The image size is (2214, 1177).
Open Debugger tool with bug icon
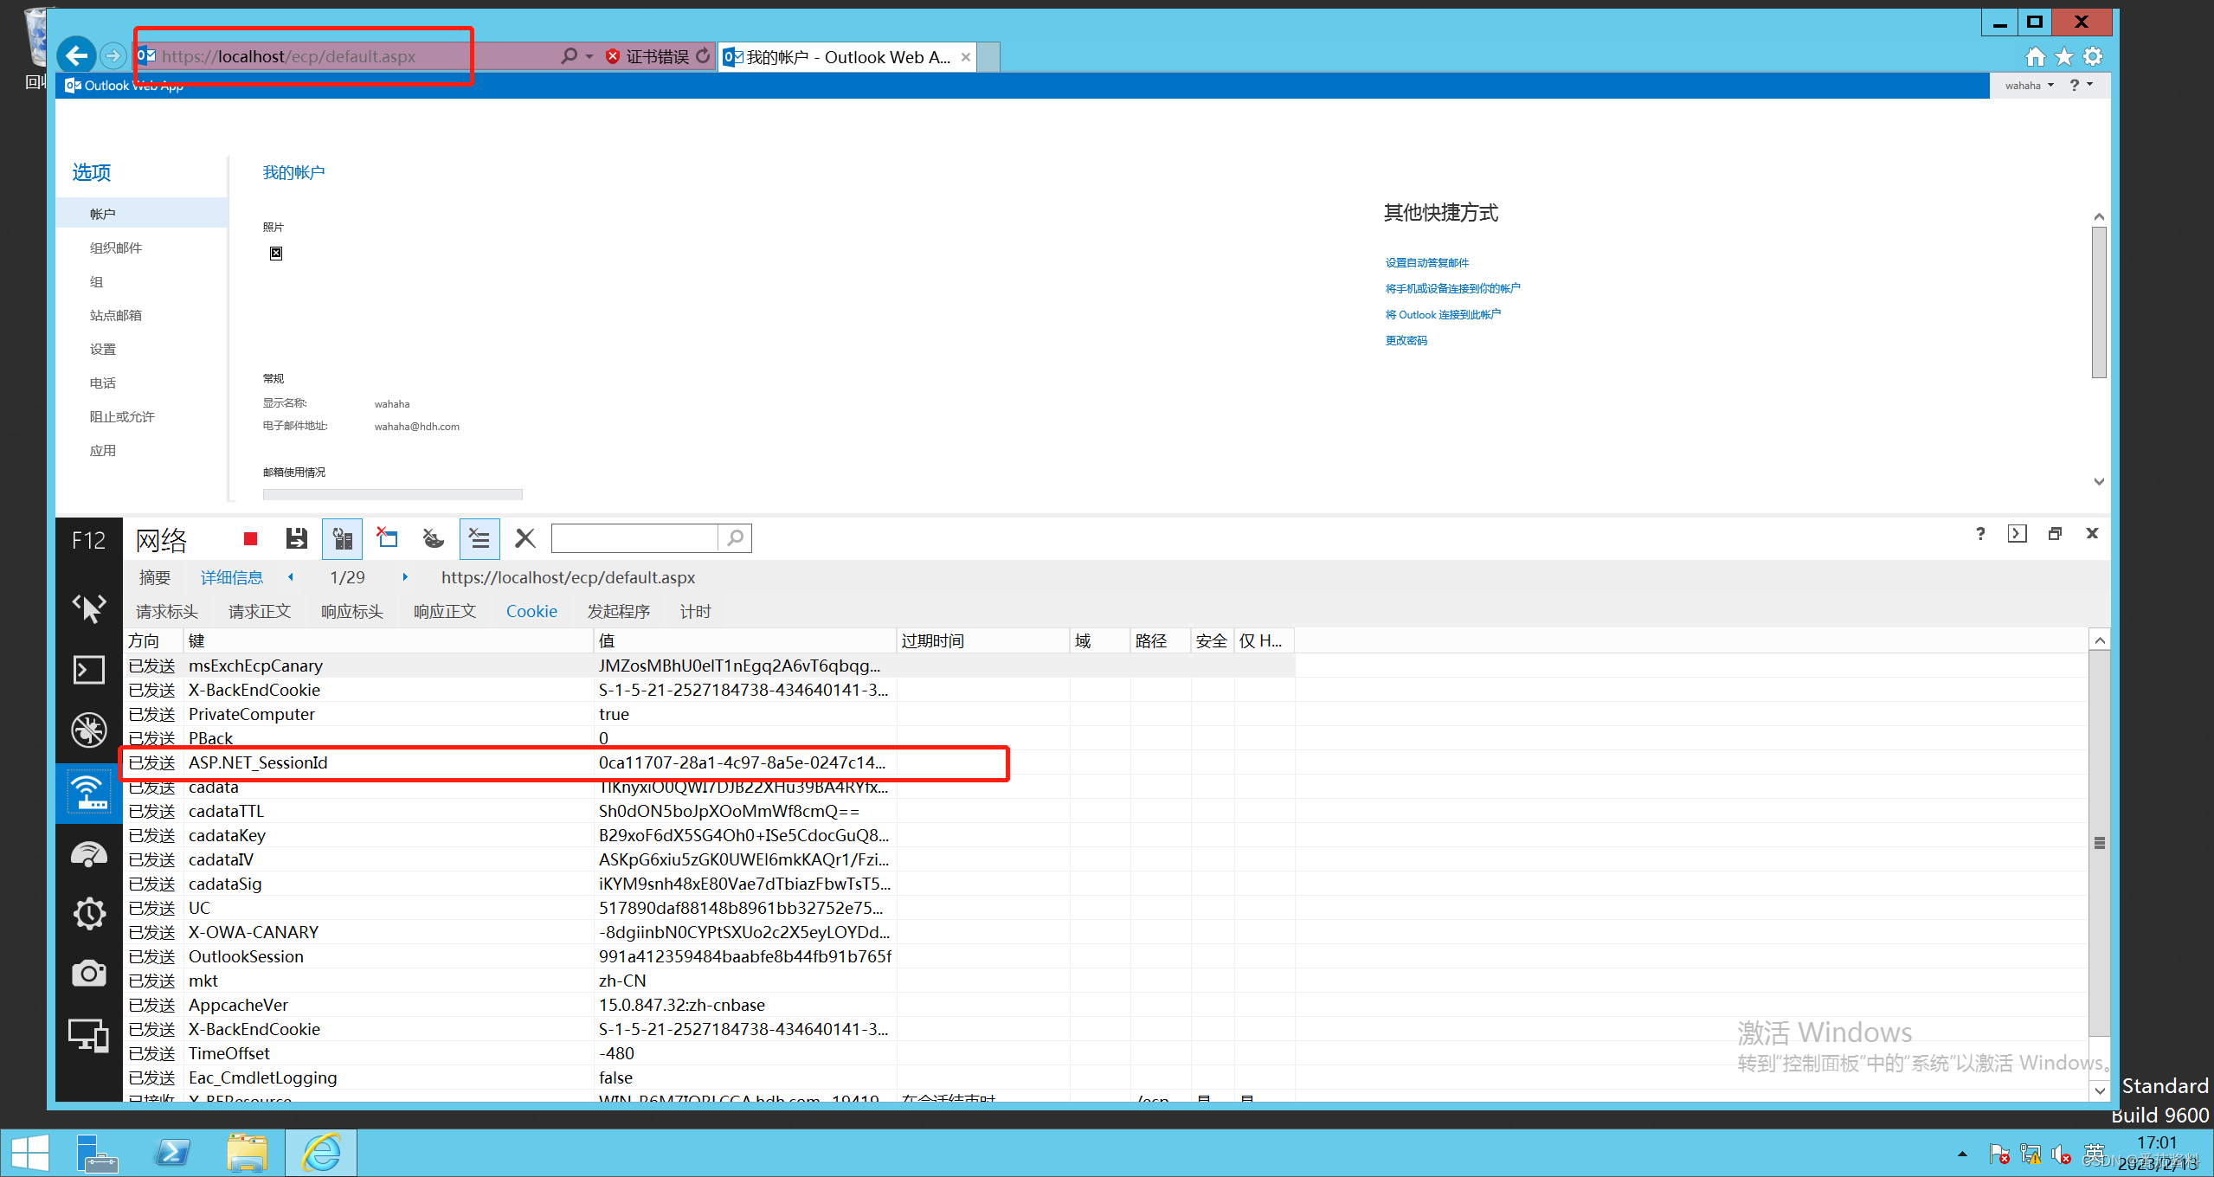[88, 730]
